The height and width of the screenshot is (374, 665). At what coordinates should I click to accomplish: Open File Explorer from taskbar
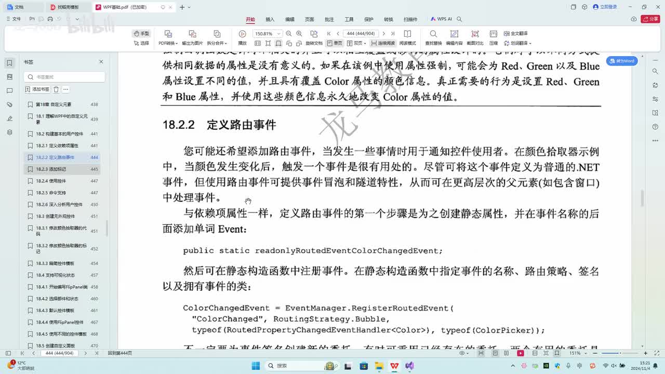tap(379, 366)
